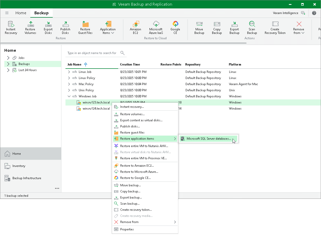Open Properties from context menu
The width and height of the screenshot is (321, 236).
pos(145,229)
